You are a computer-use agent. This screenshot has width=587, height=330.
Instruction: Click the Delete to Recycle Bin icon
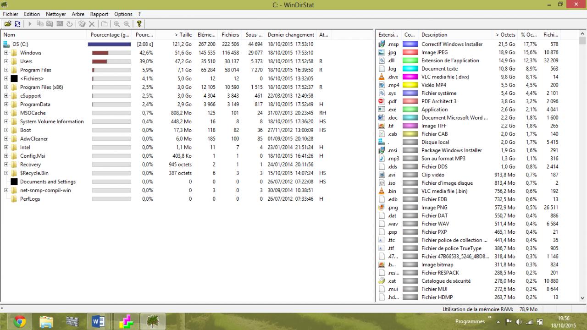(x=82, y=24)
